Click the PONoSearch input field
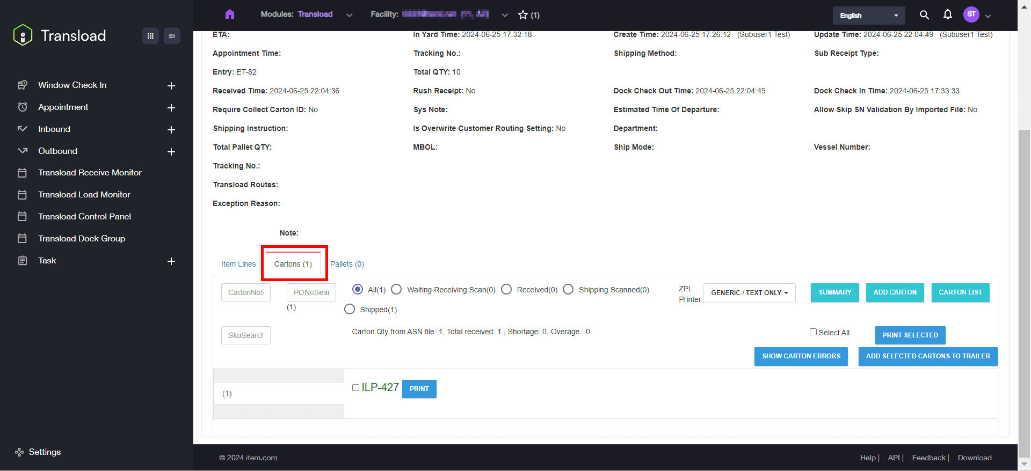 coord(311,292)
